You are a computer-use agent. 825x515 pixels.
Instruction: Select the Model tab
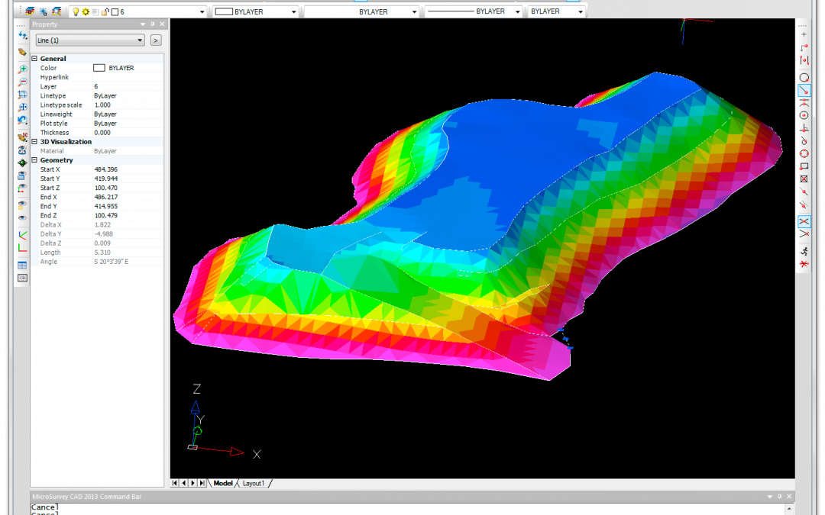tap(223, 484)
